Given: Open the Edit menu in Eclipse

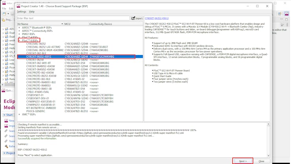Looking at the screenshot, I should coord(11,9).
